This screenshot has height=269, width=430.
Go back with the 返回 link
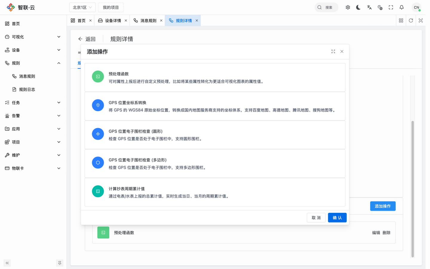coord(87,39)
